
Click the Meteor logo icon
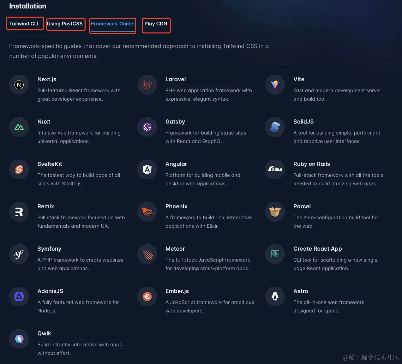(147, 254)
